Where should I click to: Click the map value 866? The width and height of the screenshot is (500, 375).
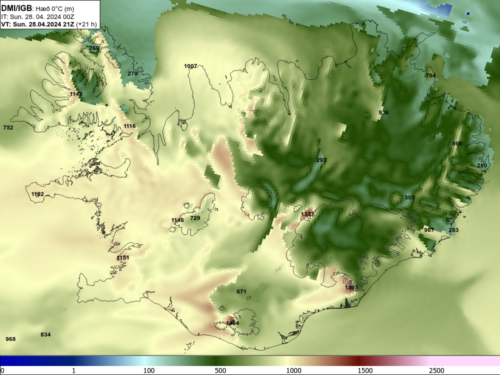[x=457, y=143]
